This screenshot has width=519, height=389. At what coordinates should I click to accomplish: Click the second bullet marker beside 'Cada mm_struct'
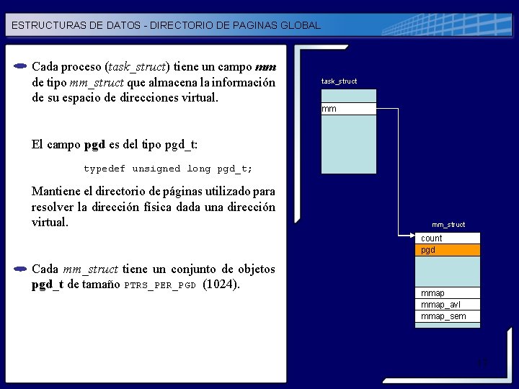pos(20,269)
